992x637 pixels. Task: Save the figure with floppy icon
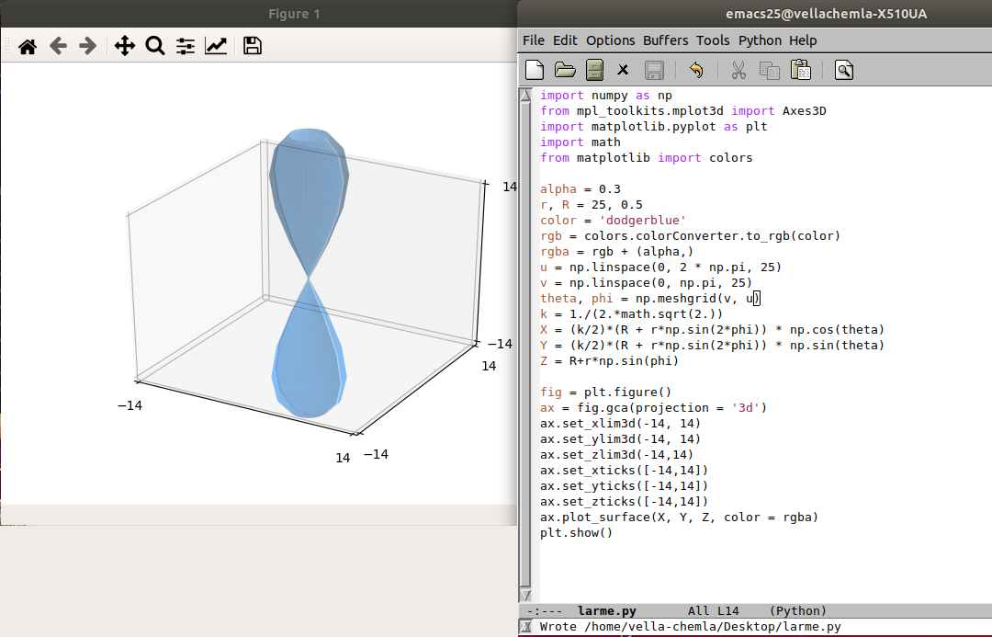[x=253, y=46]
